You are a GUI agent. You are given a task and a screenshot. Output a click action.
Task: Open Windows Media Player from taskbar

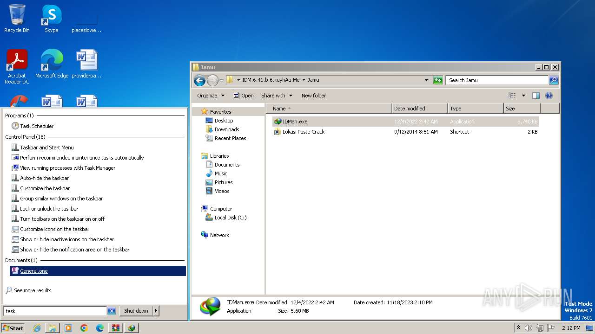point(68,328)
